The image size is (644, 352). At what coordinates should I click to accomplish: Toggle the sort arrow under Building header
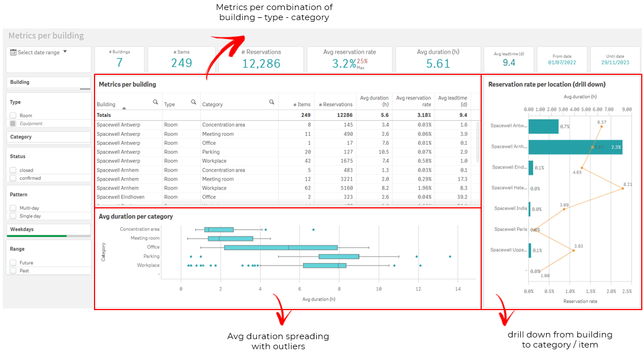pyautogui.click(x=124, y=108)
